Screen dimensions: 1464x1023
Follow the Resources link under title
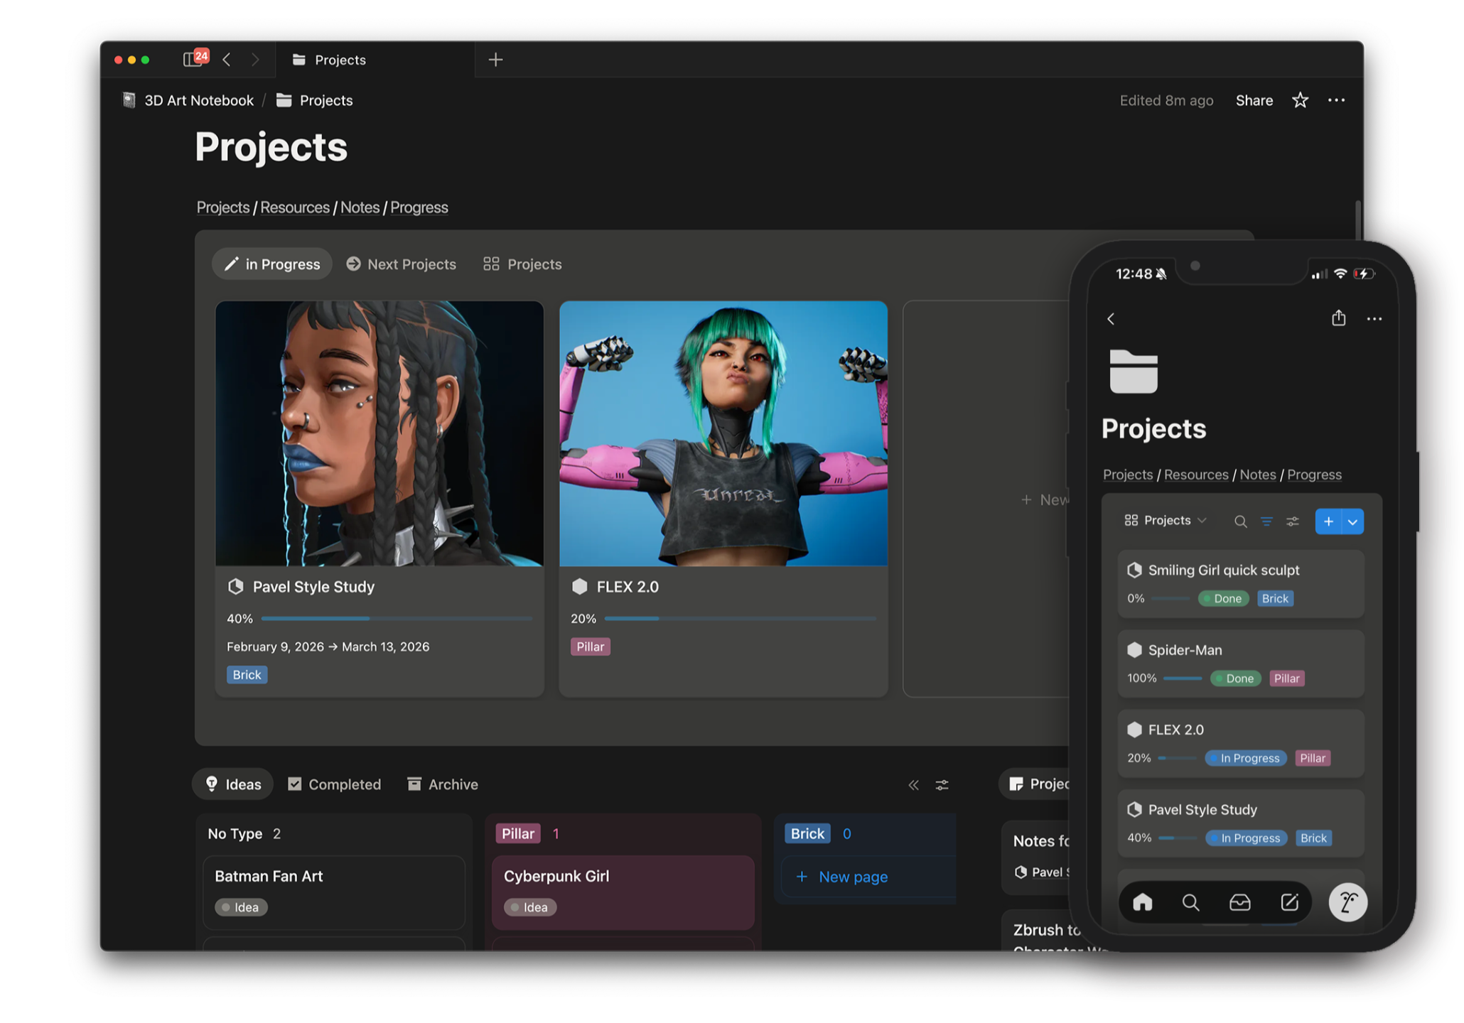coord(295,207)
